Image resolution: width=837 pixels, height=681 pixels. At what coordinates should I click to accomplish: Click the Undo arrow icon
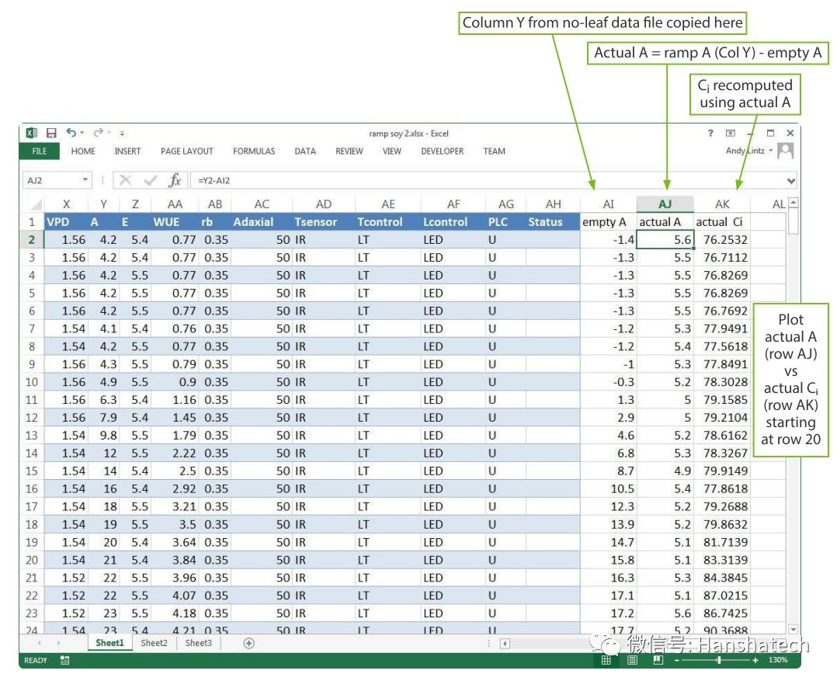(x=71, y=134)
